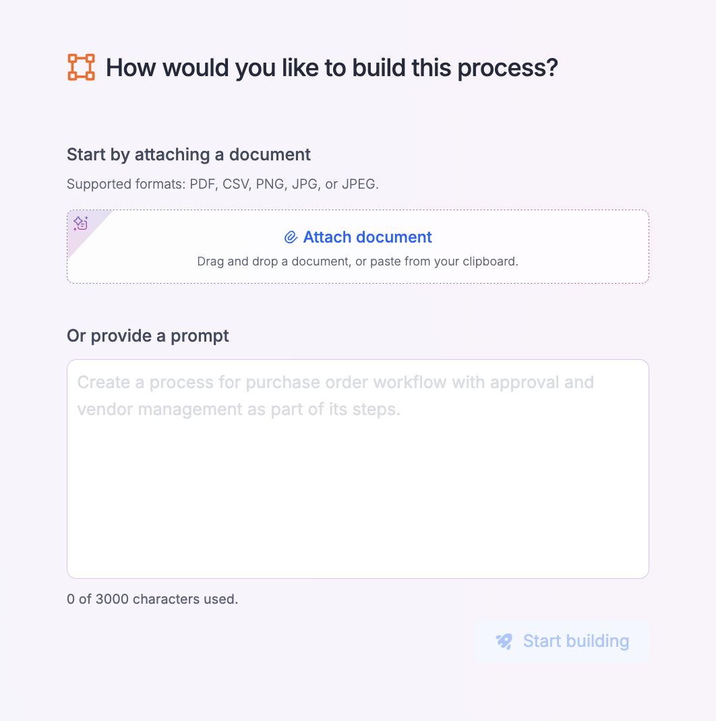Click the '0 of 3000 characters used' counter
716x721 pixels.
coord(152,599)
